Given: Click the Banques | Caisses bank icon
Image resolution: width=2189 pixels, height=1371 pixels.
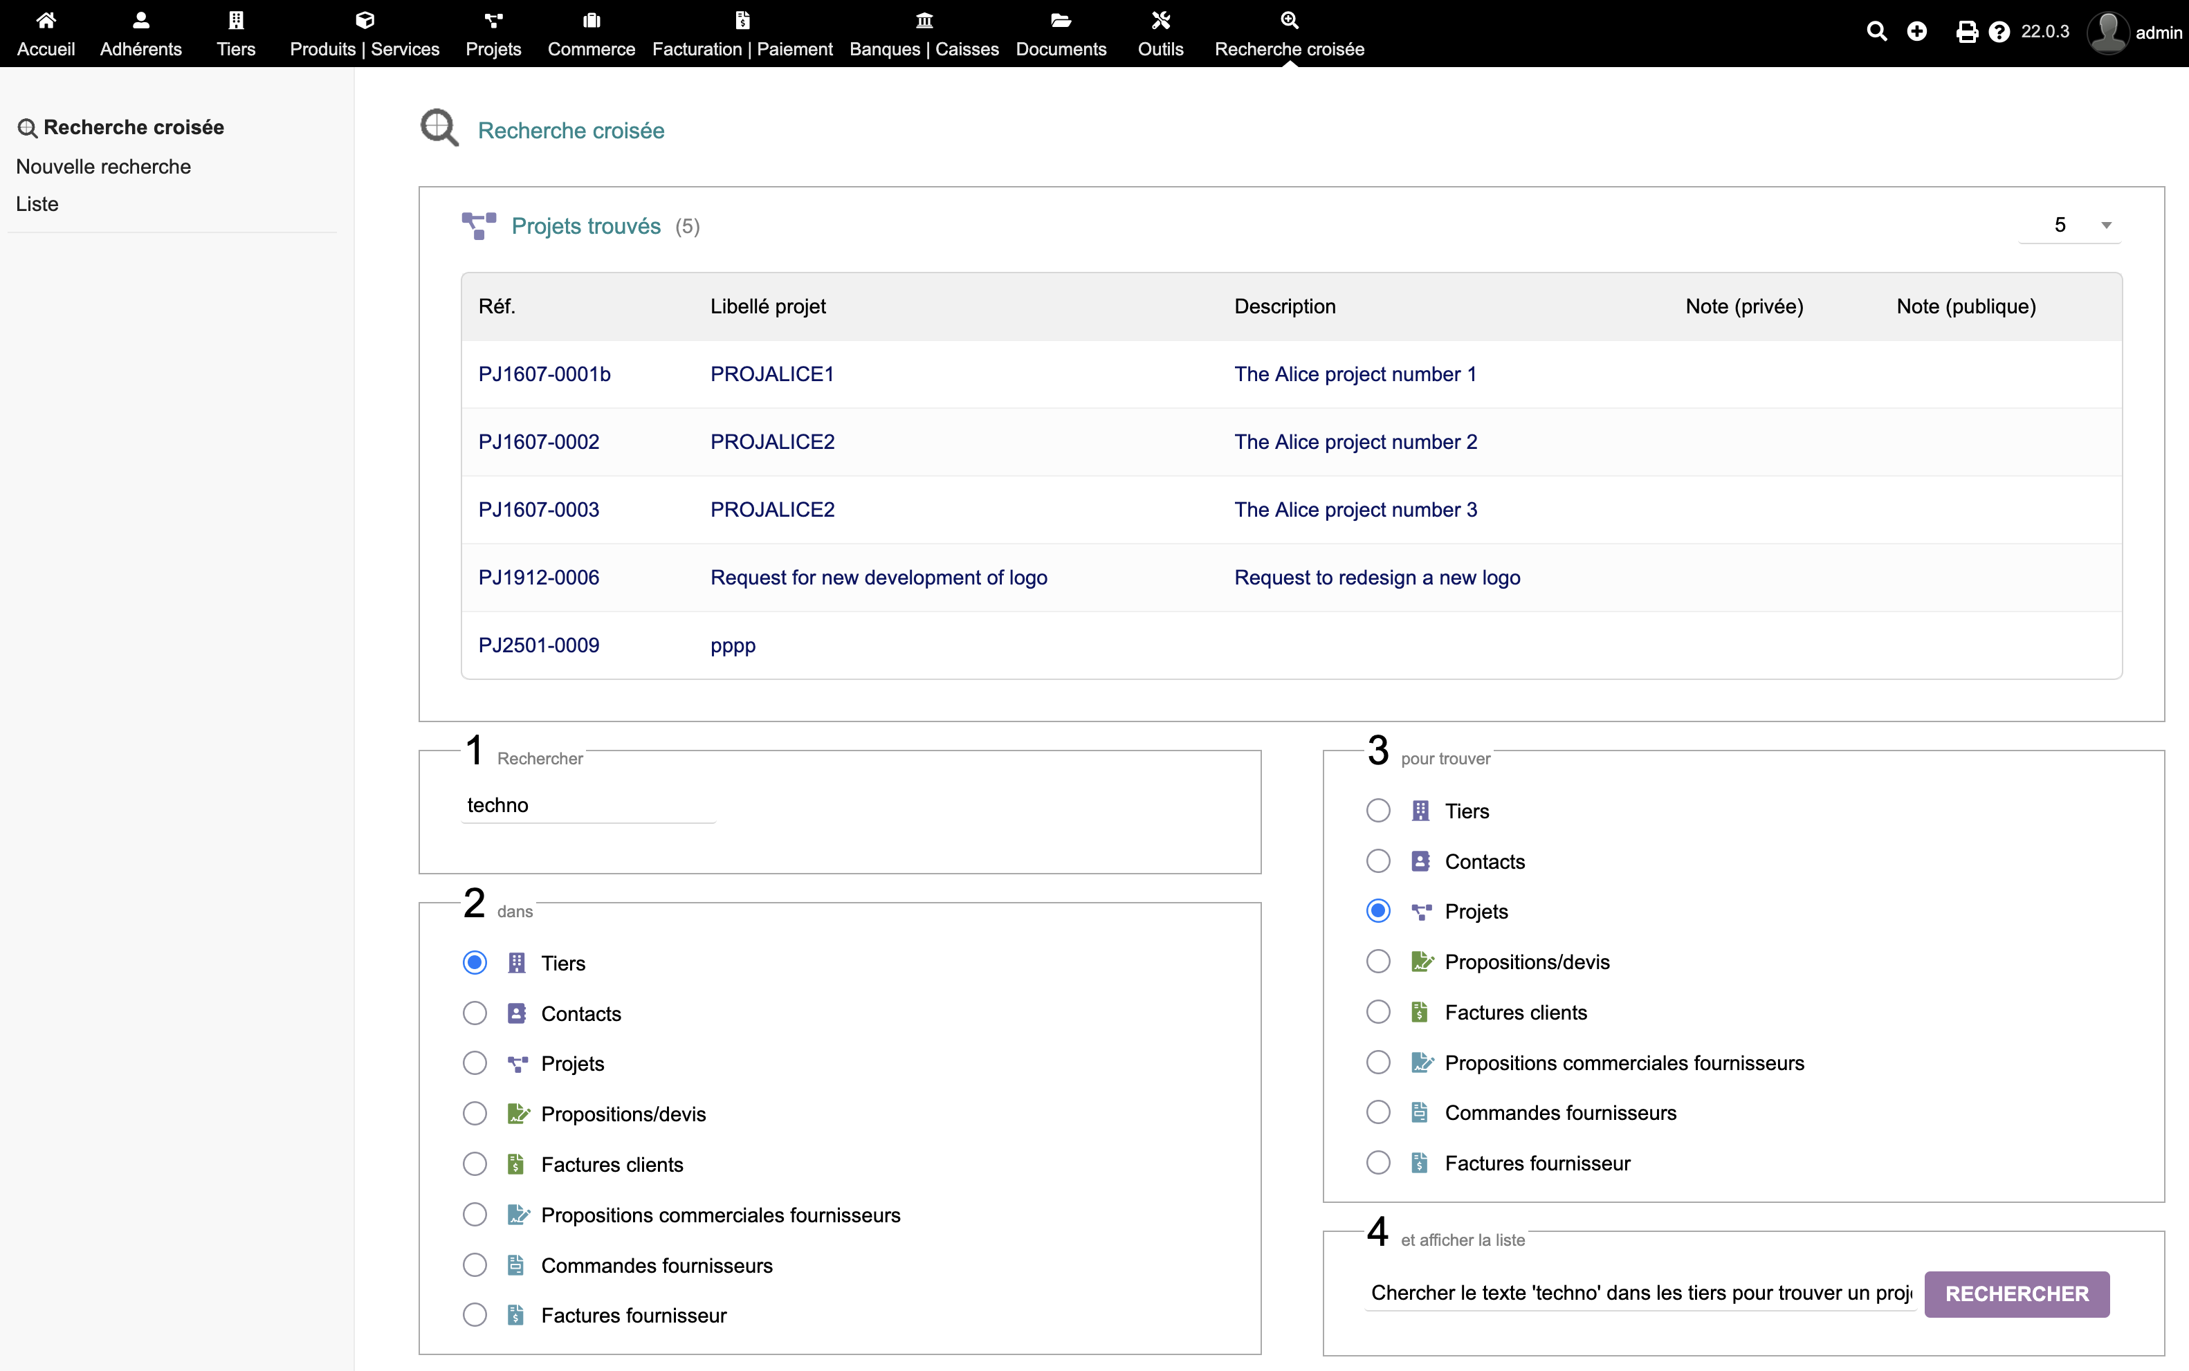Looking at the screenshot, I should pyautogui.click(x=924, y=21).
